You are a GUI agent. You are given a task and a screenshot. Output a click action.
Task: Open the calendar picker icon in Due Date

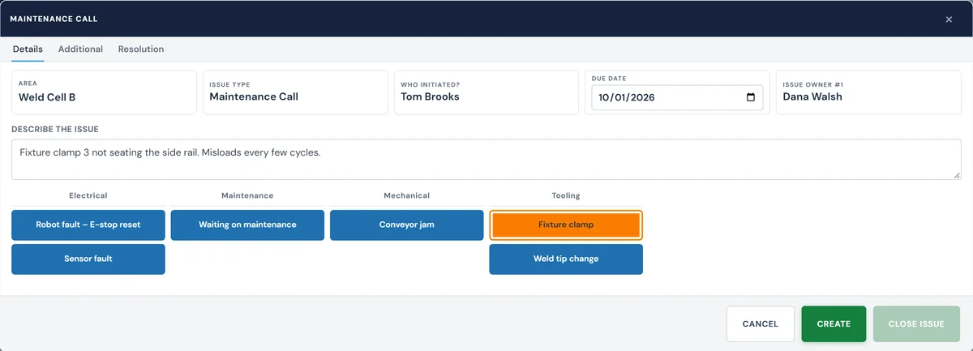[x=750, y=97]
